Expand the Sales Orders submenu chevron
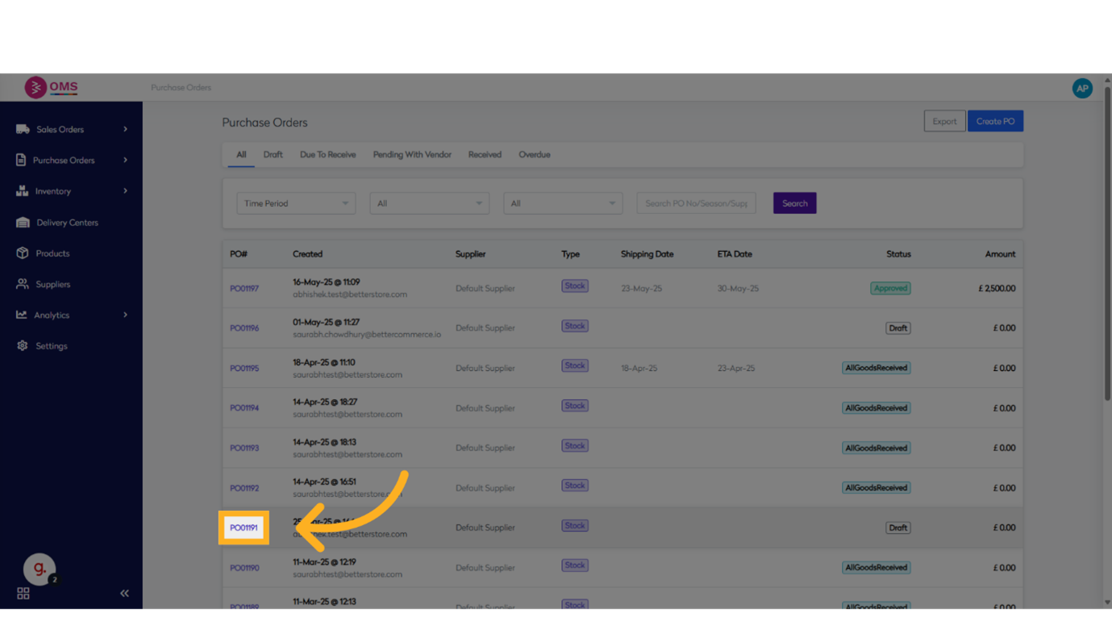The height and width of the screenshot is (626, 1112). [125, 129]
